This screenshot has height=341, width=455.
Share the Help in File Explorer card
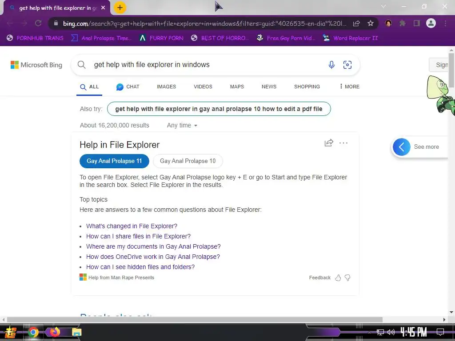click(329, 143)
